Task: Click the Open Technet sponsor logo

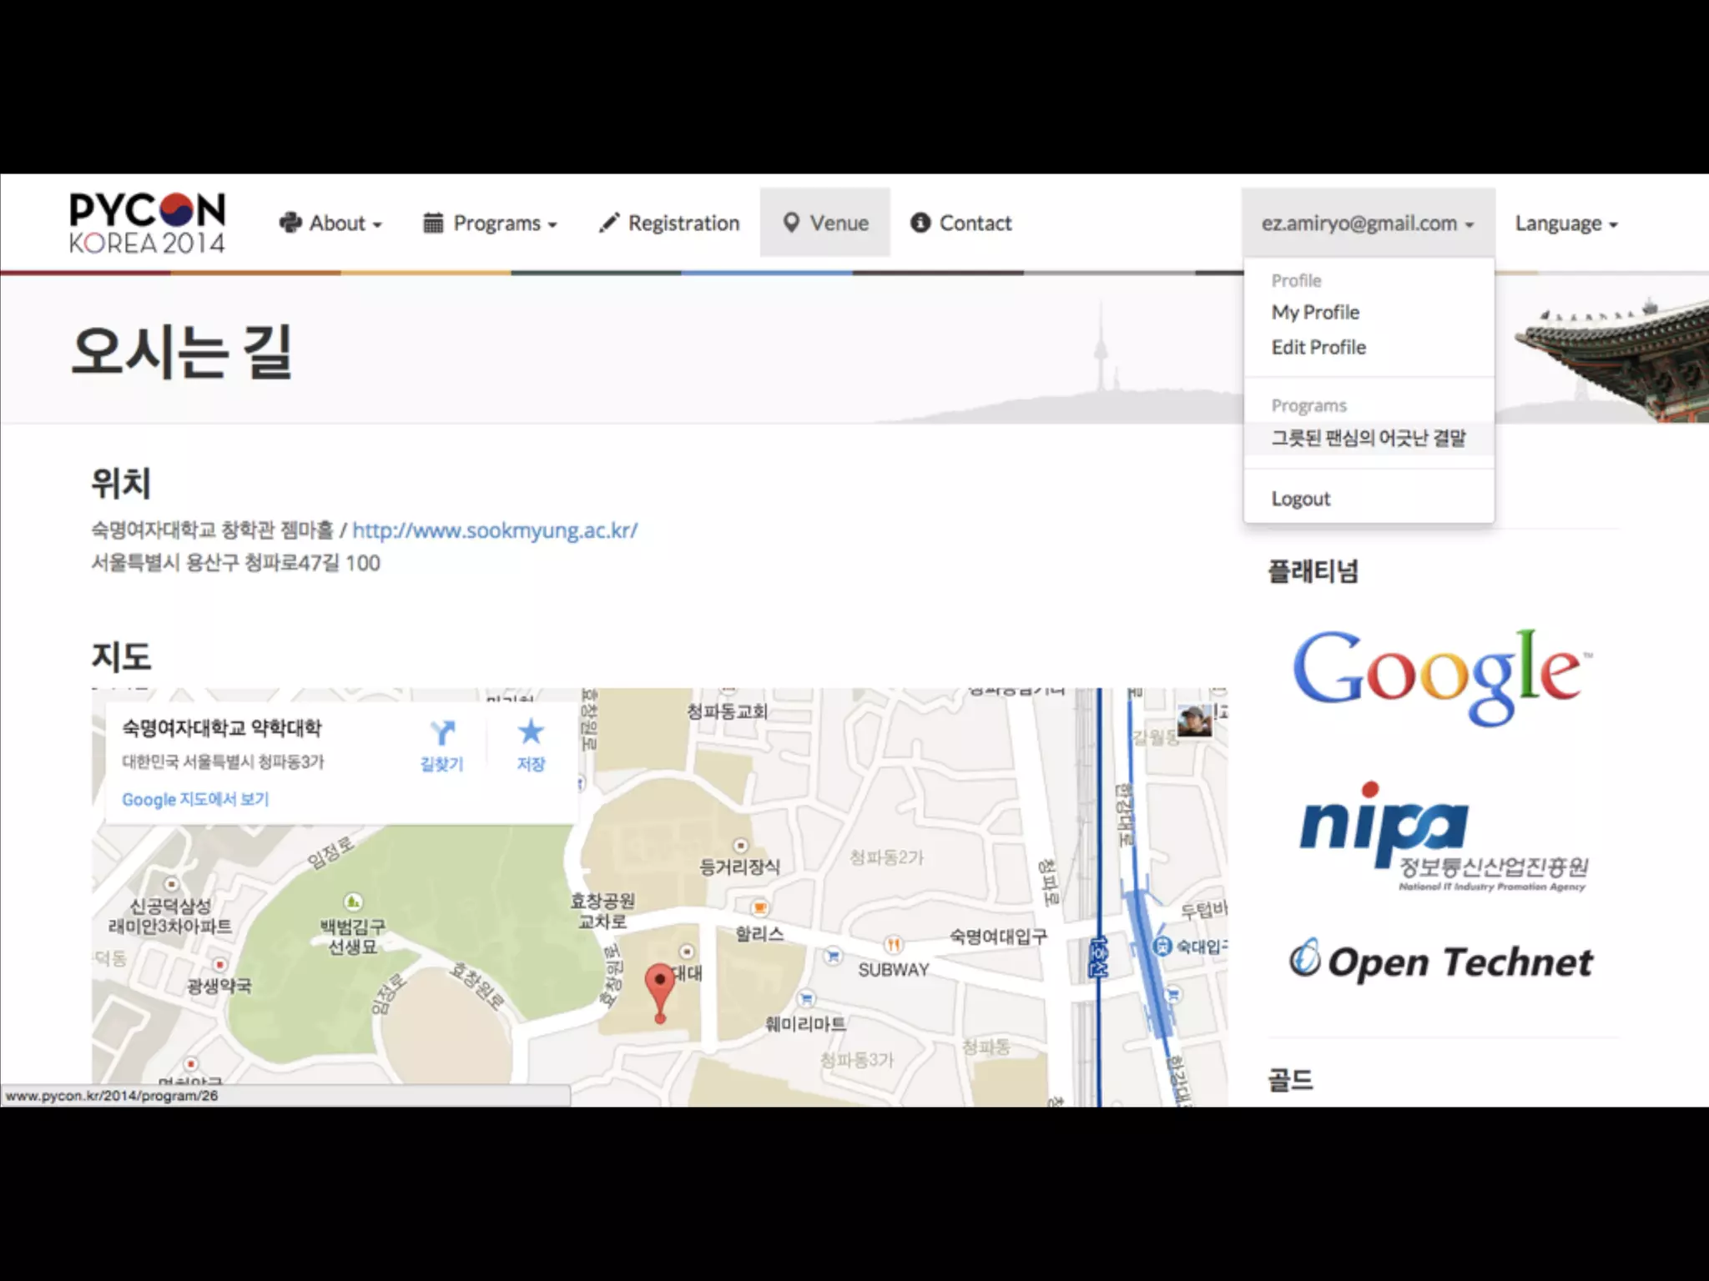Action: point(1440,961)
